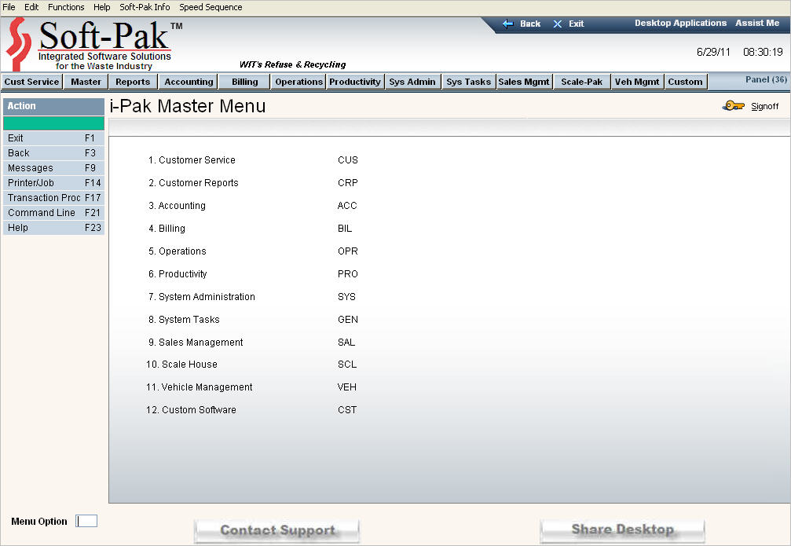Viewport: 791px width, 546px height.
Task: Open the File menu
Action: point(9,7)
